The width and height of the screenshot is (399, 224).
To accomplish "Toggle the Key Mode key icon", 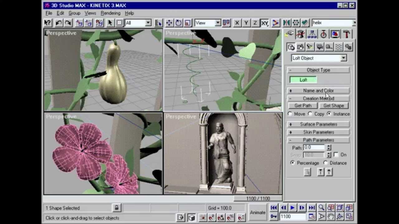I will coord(274,216).
